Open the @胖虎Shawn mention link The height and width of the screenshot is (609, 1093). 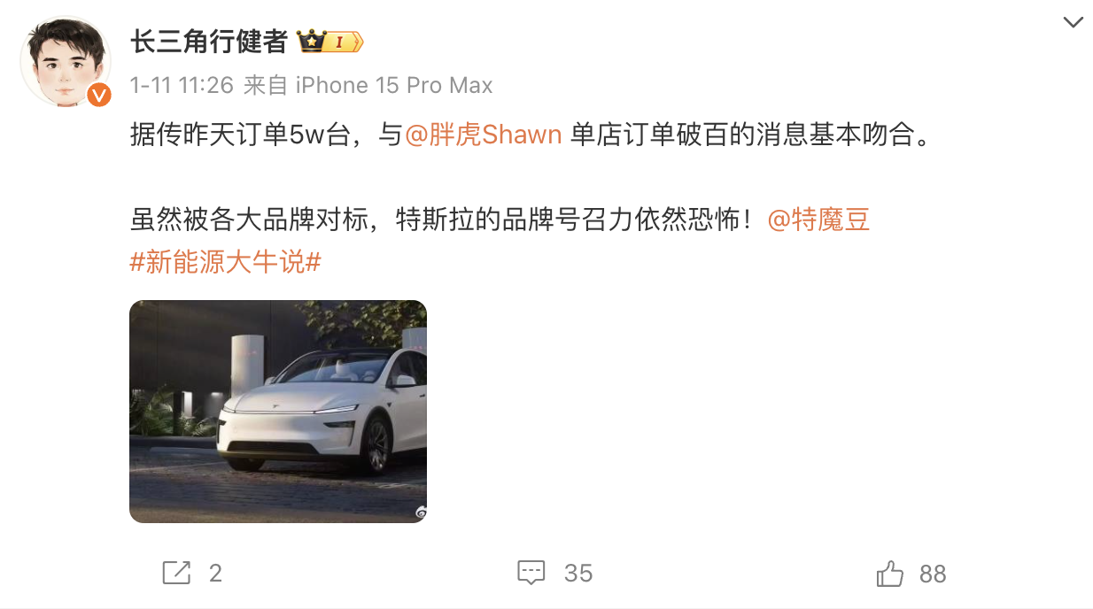click(x=484, y=135)
